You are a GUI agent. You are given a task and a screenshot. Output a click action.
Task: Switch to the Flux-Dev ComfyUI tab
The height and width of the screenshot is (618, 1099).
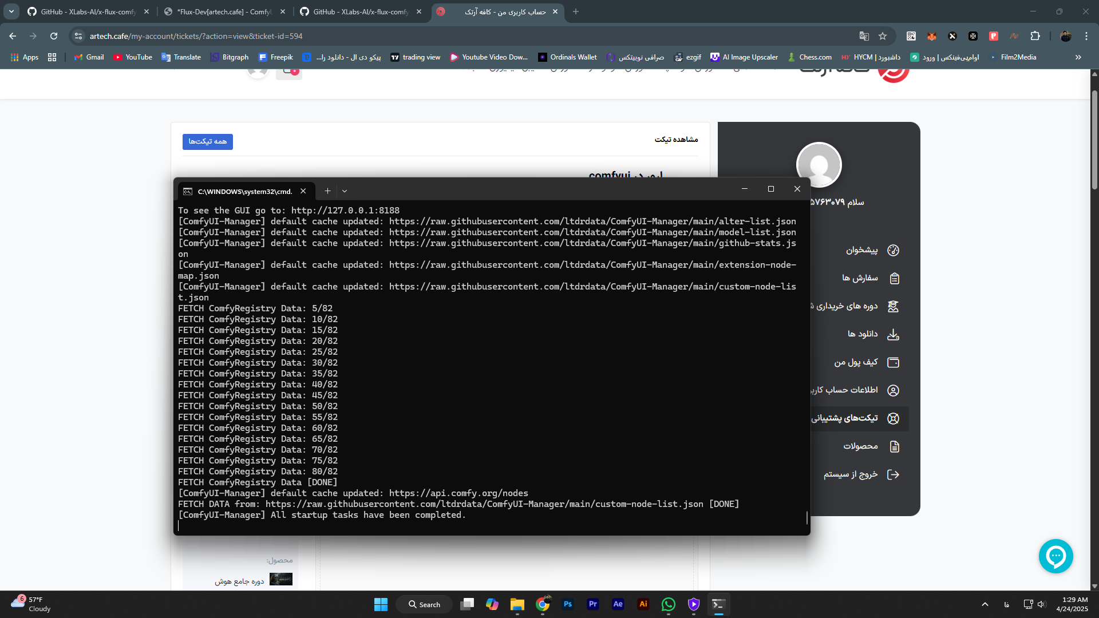point(223,11)
